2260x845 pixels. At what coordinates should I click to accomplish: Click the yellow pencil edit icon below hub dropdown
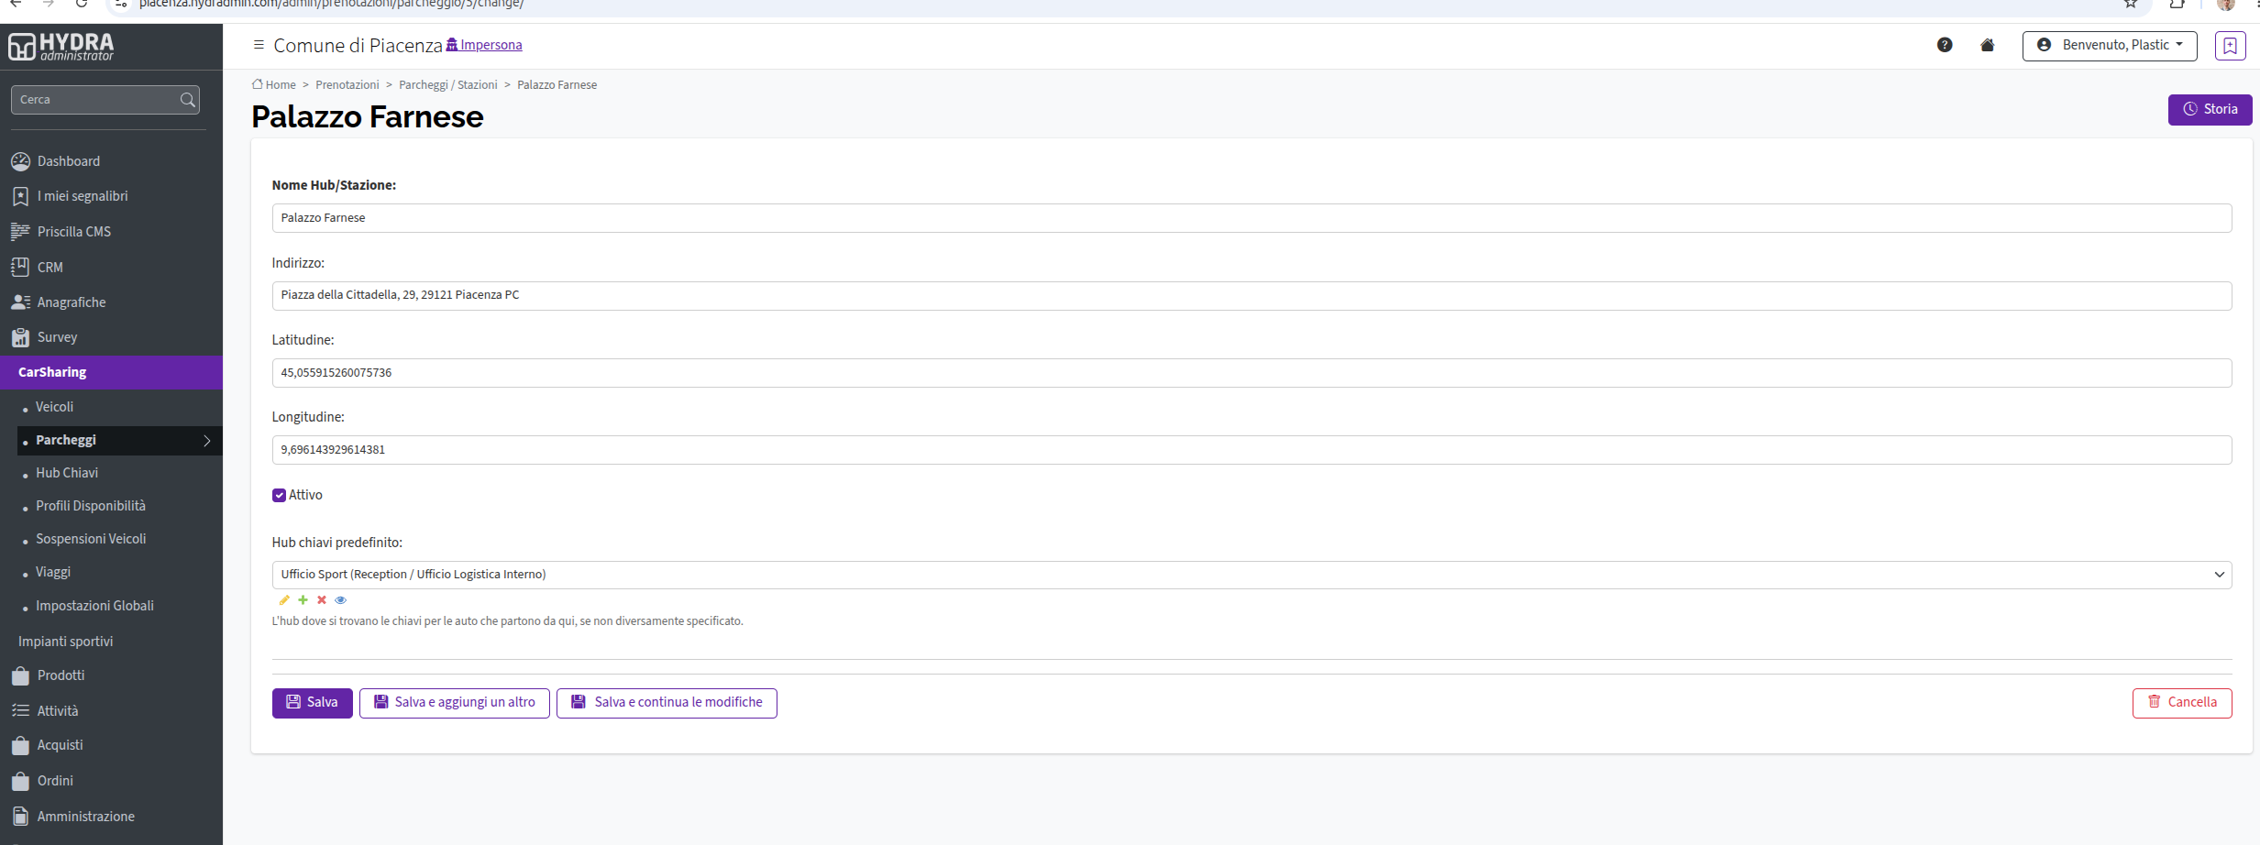[284, 600]
